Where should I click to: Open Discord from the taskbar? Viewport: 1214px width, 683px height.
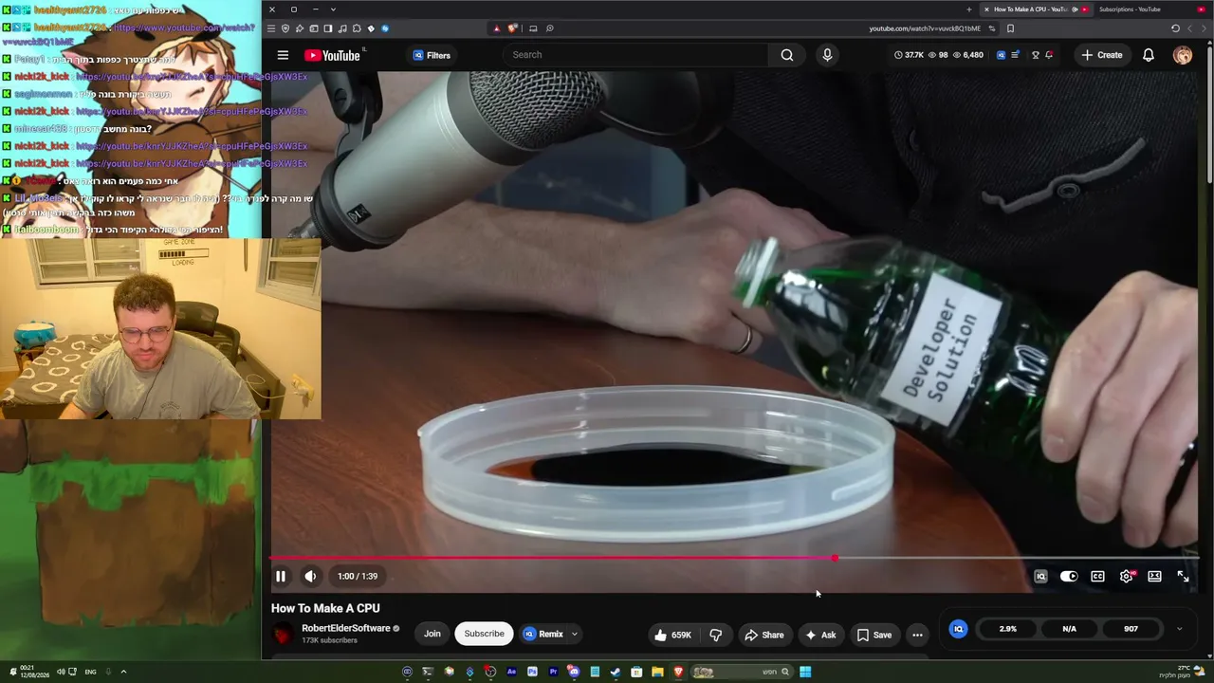(574, 672)
